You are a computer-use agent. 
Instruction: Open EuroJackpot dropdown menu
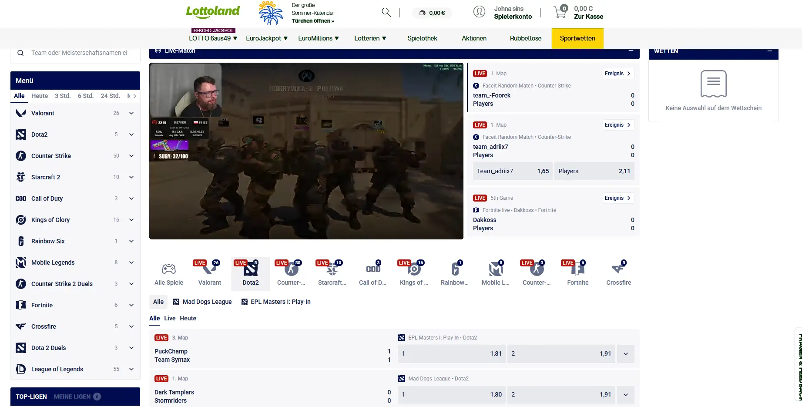267,38
